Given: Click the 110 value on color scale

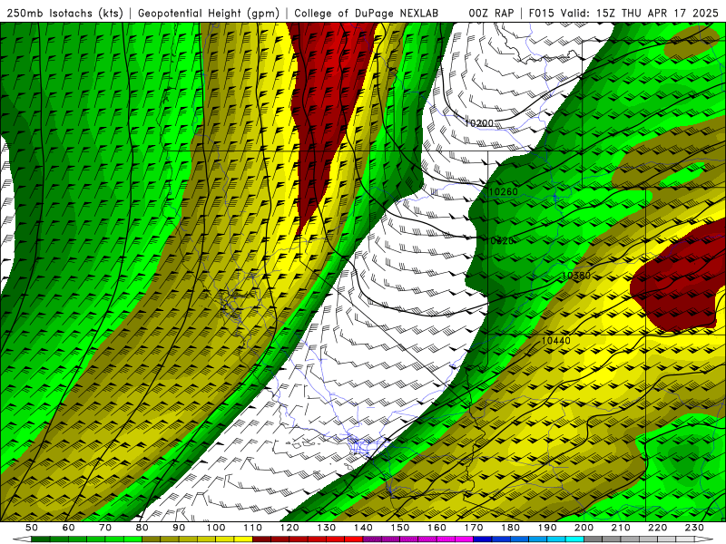Looking at the screenshot, I should 253,528.
